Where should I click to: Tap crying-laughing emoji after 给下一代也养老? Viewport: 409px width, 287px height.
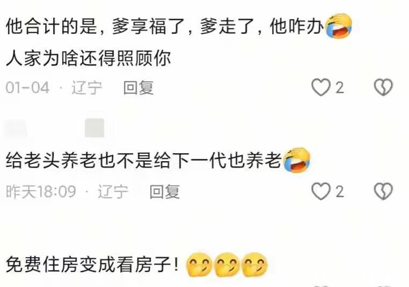297,160
